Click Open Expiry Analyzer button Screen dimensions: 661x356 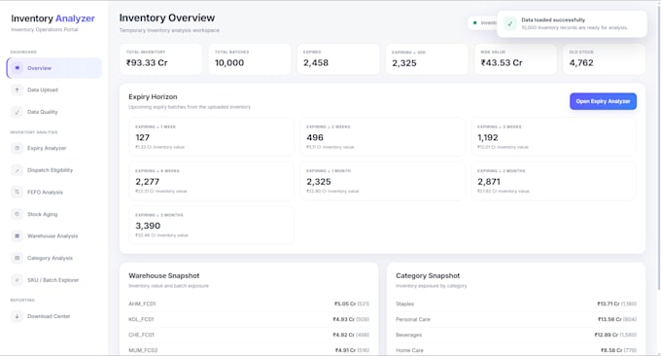pos(604,101)
